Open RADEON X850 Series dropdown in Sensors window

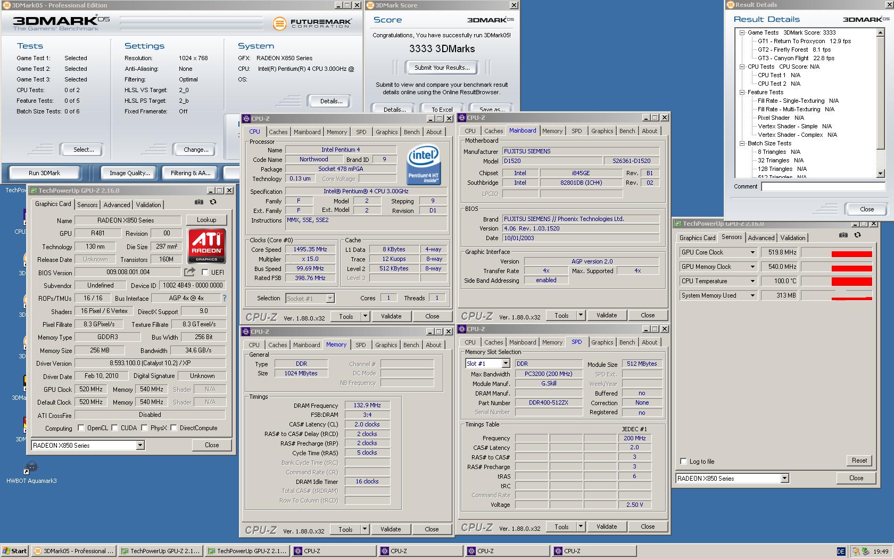pos(784,479)
